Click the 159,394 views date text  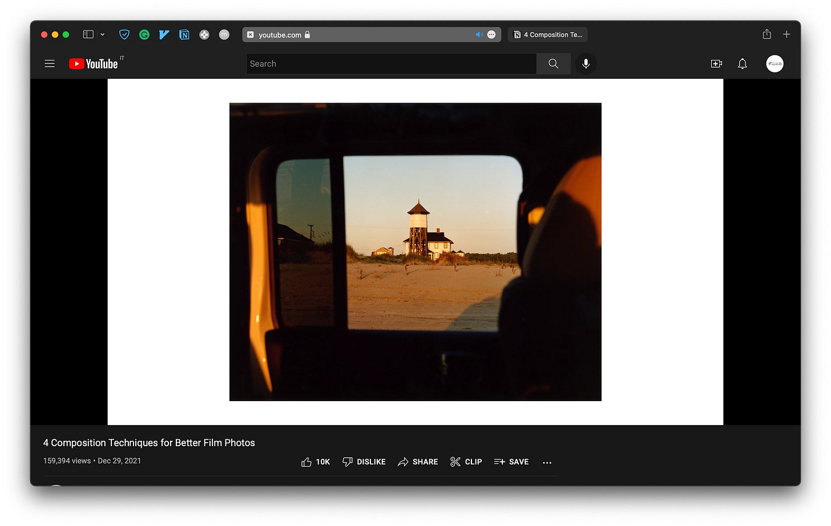click(92, 461)
